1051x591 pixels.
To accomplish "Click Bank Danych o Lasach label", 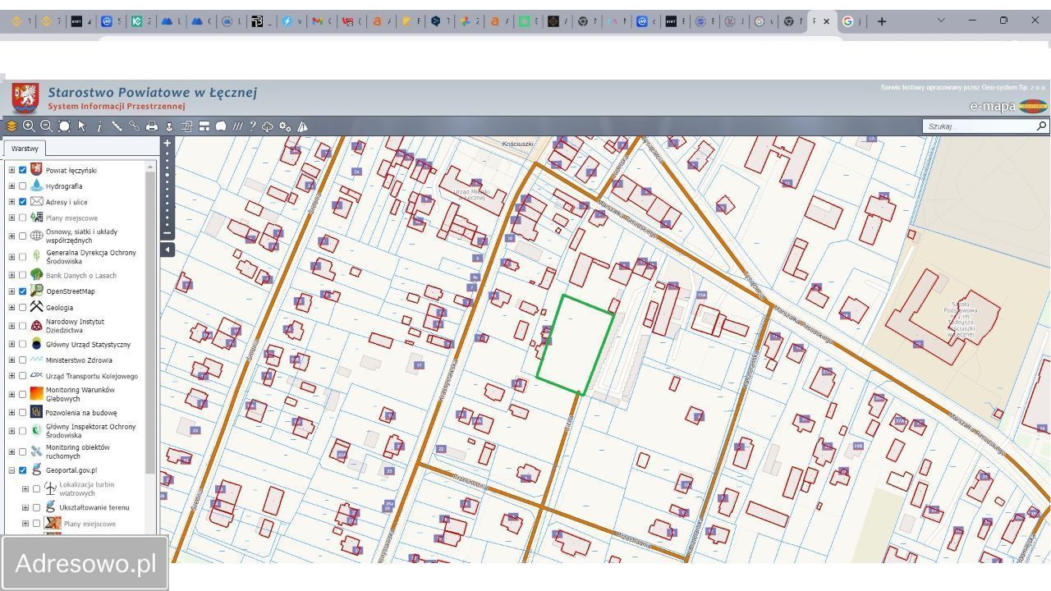I will (81, 276).
